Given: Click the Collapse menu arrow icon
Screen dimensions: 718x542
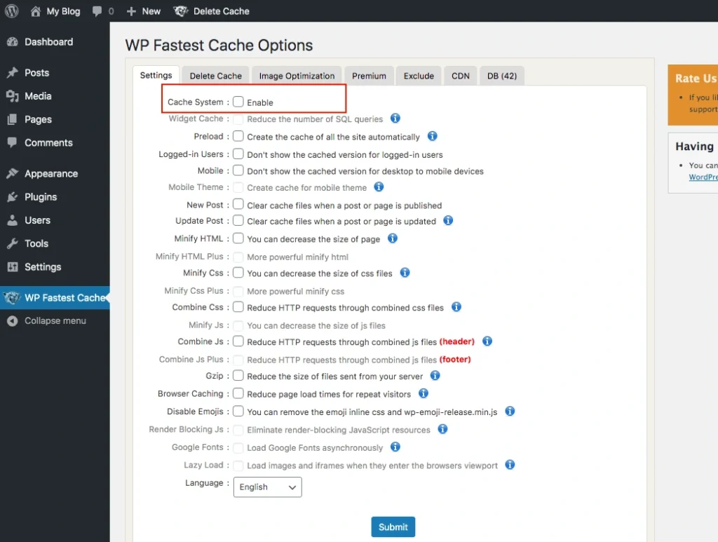Looking at the screenshot, I should [x=13, y=321].
